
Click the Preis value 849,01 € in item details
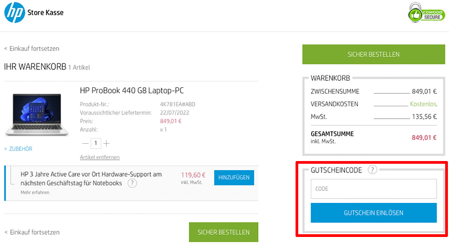point(171,121)
